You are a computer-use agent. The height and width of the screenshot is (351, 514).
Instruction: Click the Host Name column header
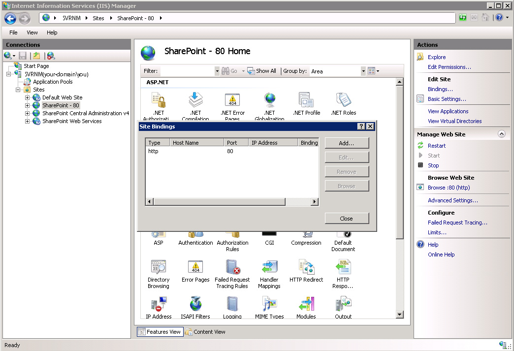196,143
